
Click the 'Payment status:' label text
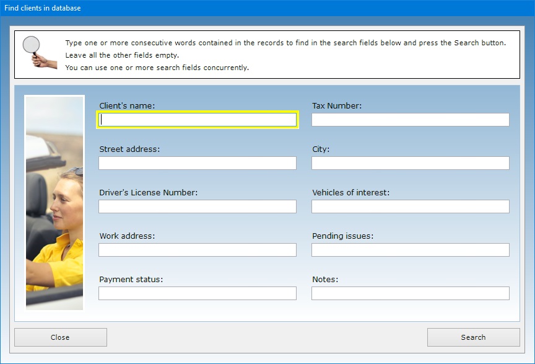click(x=131, y=280)
